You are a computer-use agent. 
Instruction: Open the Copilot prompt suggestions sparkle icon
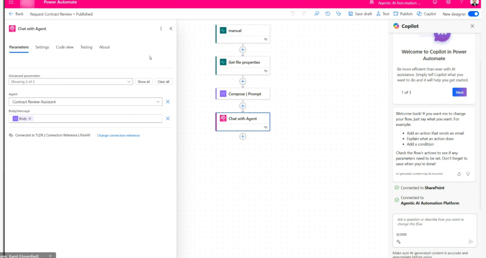coord(399,241)
